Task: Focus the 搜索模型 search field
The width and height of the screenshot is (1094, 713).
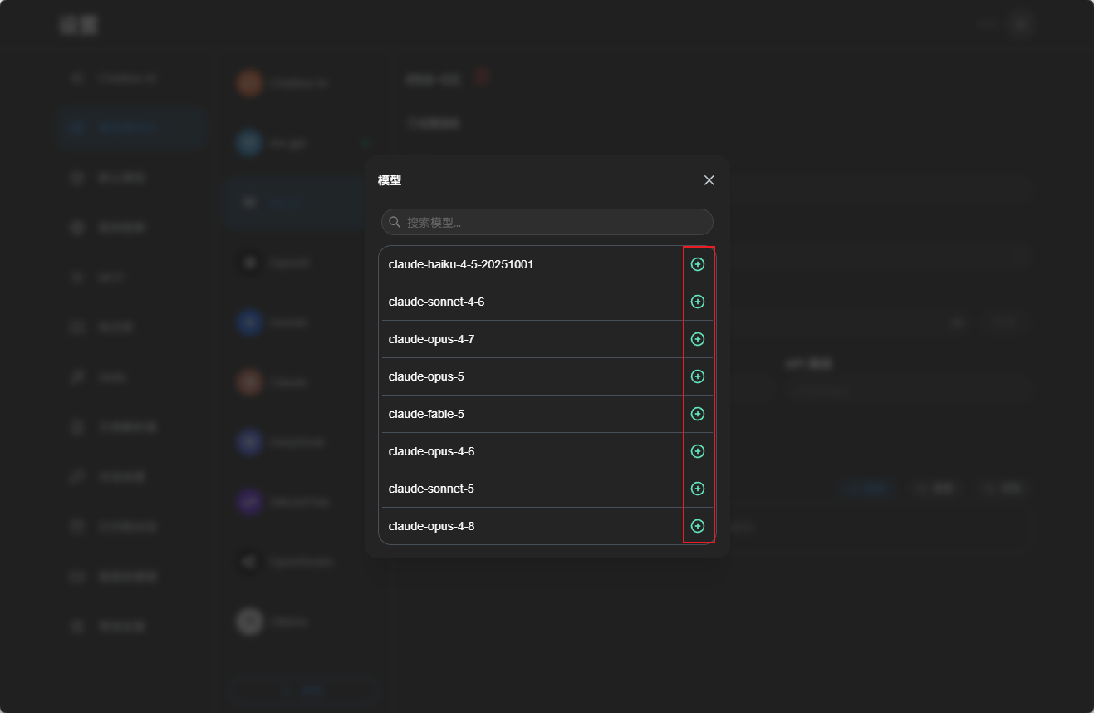Action: click(x=547, y=222)
